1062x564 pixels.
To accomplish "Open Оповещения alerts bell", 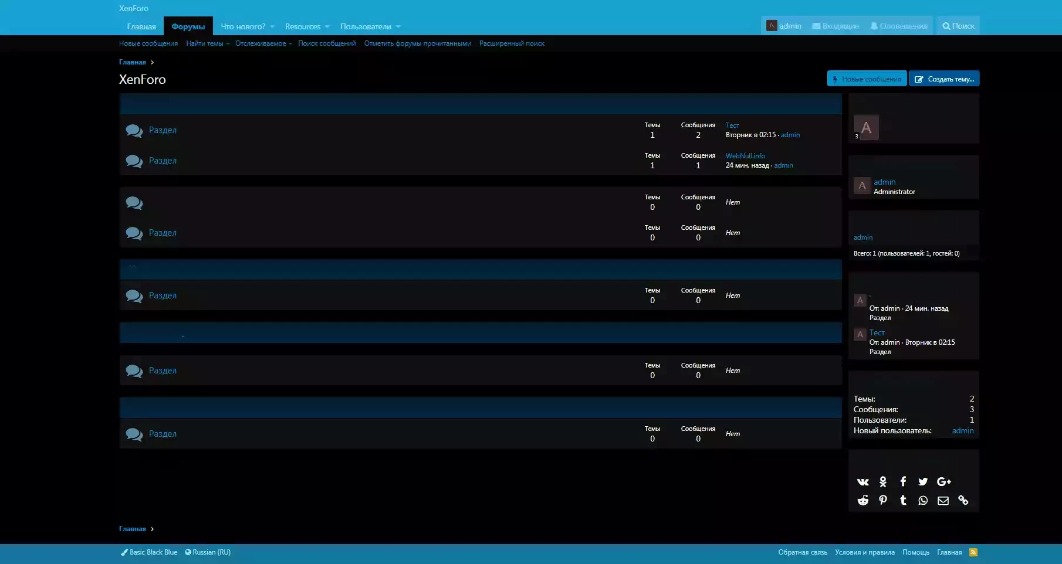I will click(x=899, y=26).
